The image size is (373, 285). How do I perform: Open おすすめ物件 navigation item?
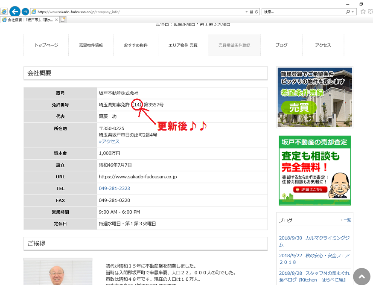click(136, 45)
